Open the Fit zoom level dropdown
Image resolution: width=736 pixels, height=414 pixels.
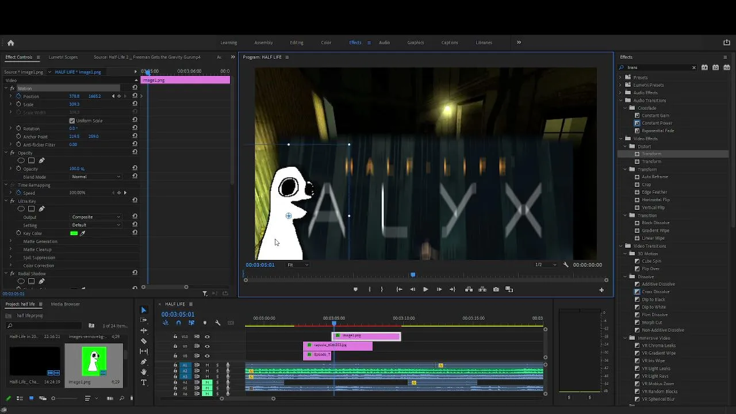297,265
